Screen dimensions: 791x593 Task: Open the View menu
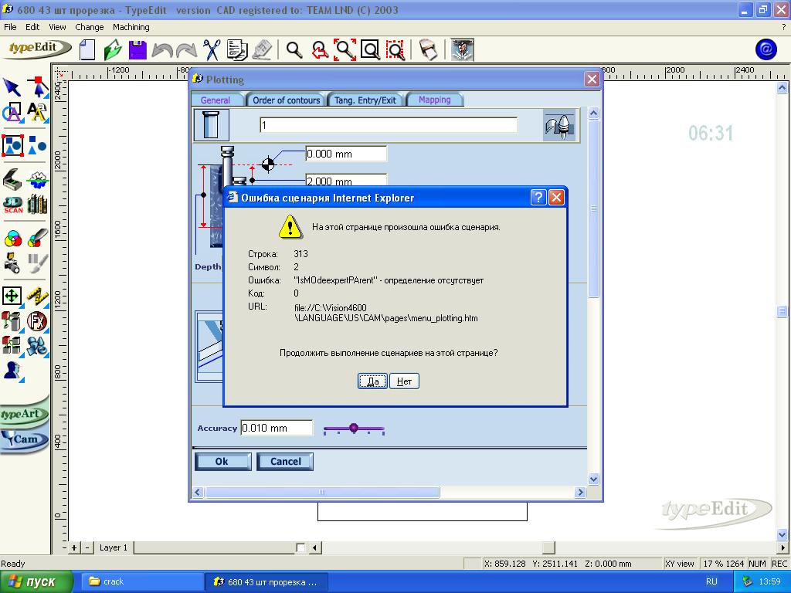(x=57, y=27)
